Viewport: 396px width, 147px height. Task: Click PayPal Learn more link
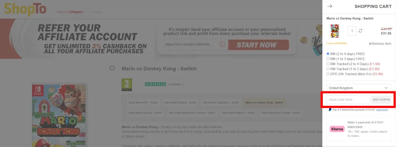coord(382,110)
